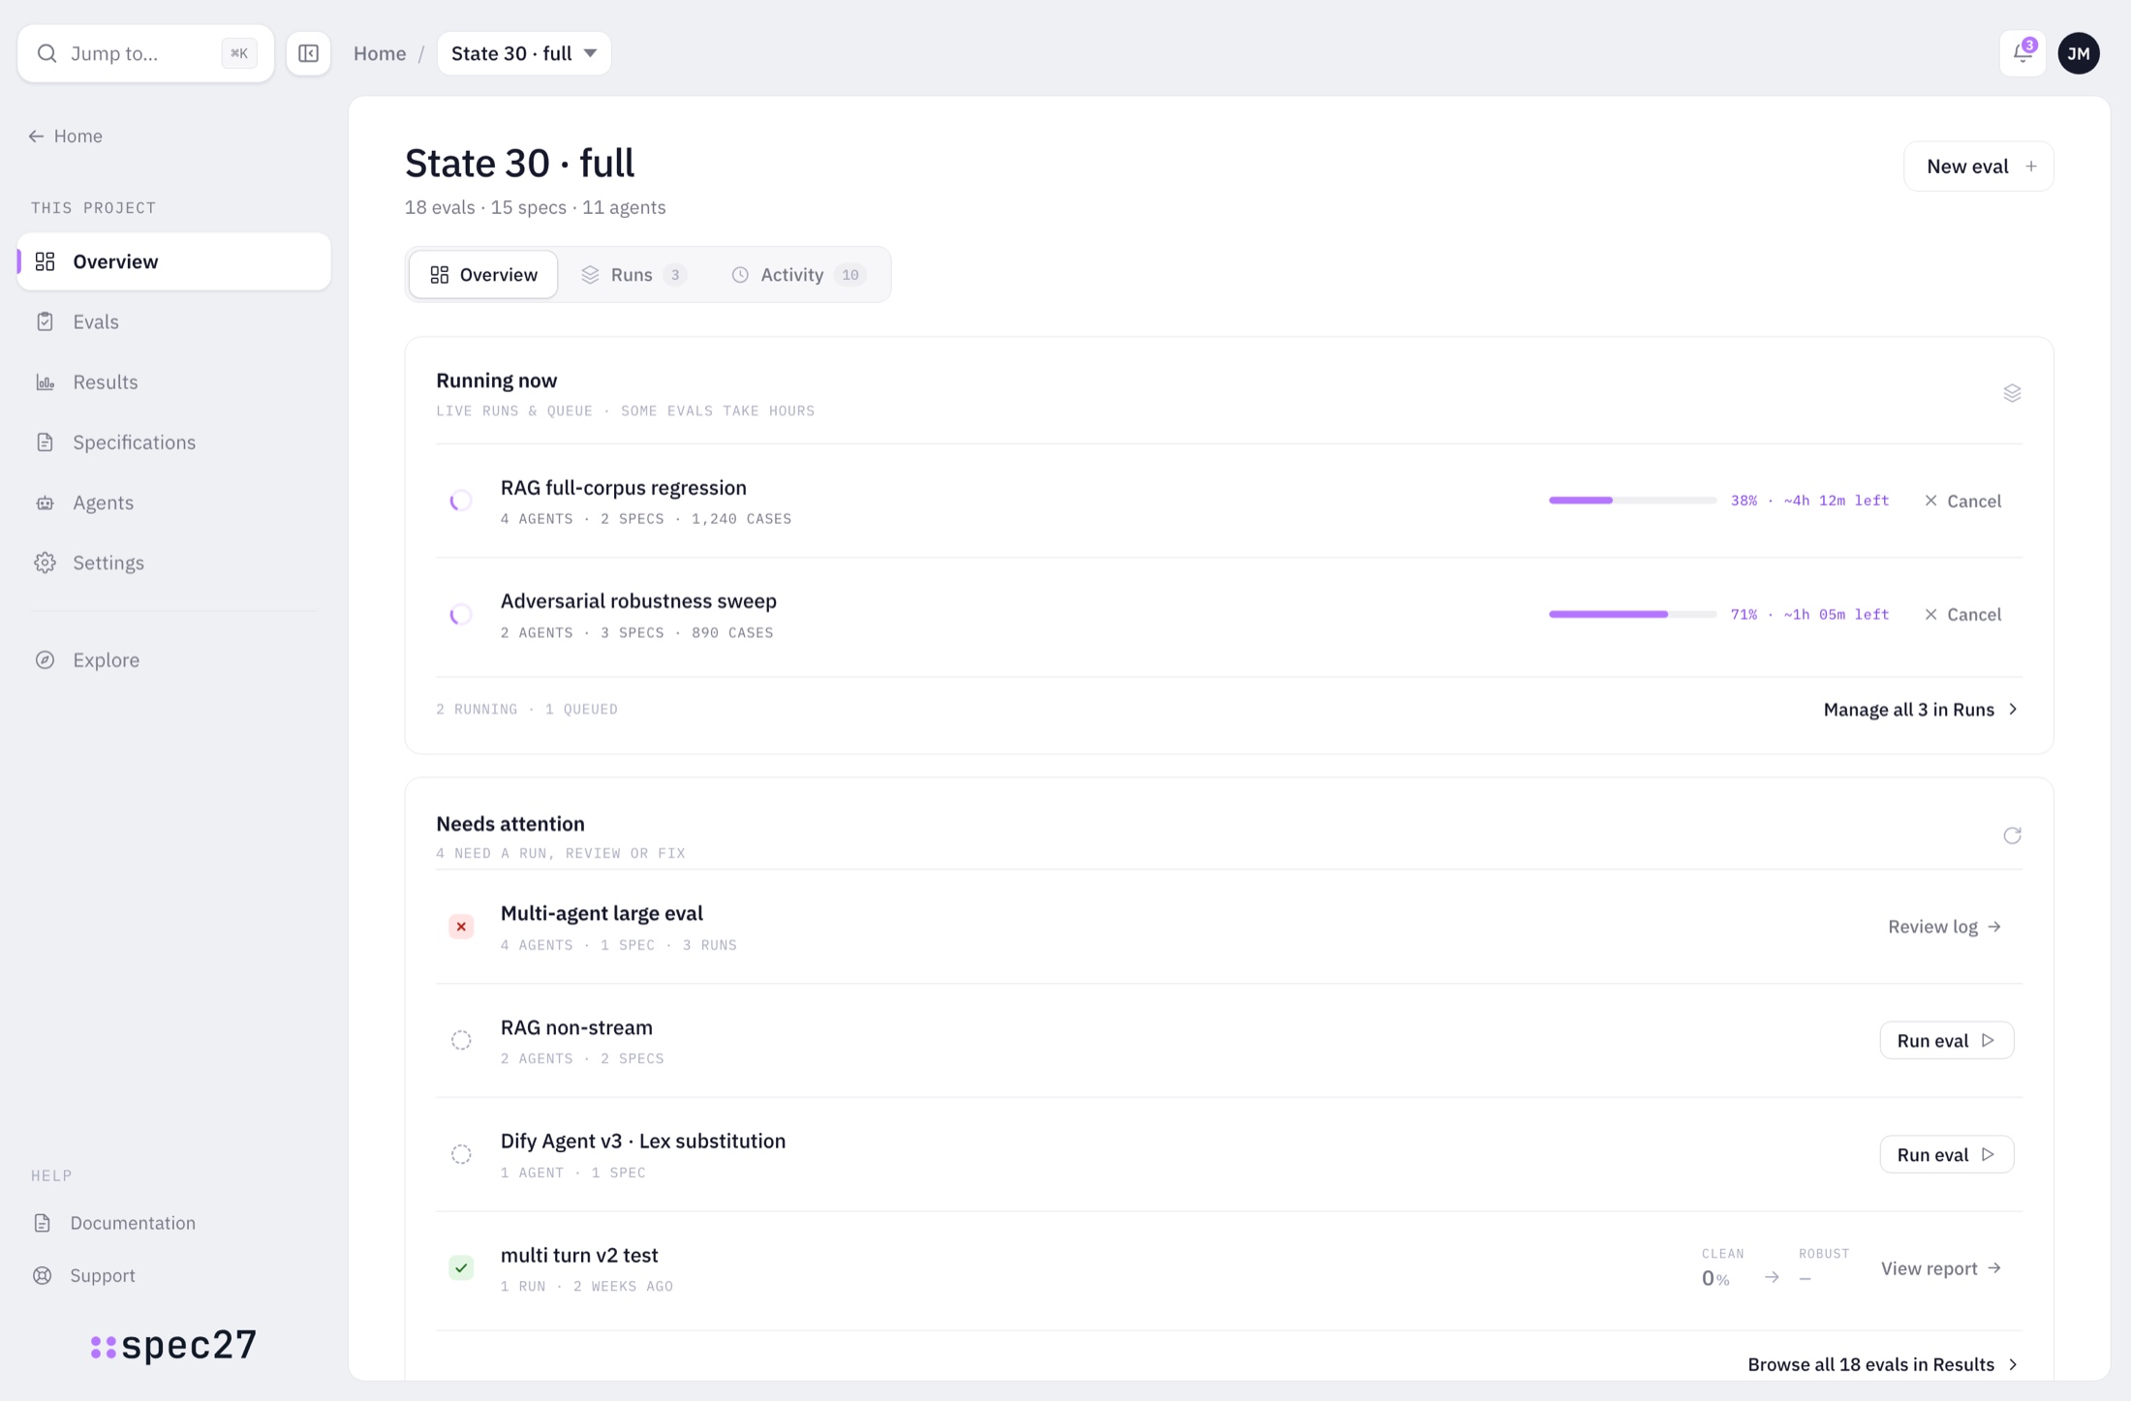Click the play icon on RAG non-stream Run eval
The height and width of the screenshot is (1401, 2131).
click(1988, 1040)
